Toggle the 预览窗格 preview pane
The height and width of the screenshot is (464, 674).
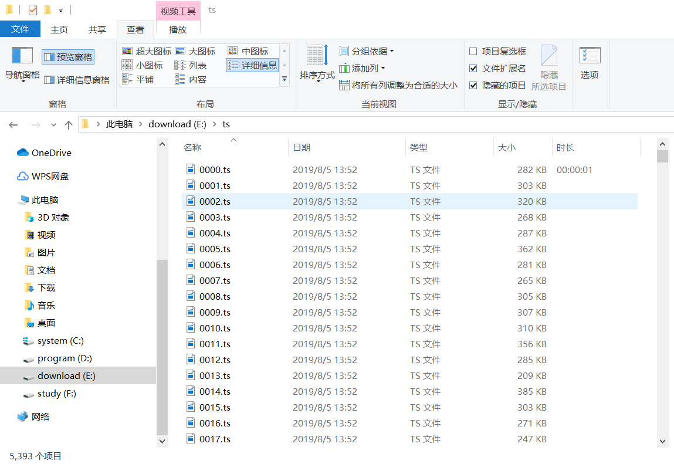click(x=67, y=56)
